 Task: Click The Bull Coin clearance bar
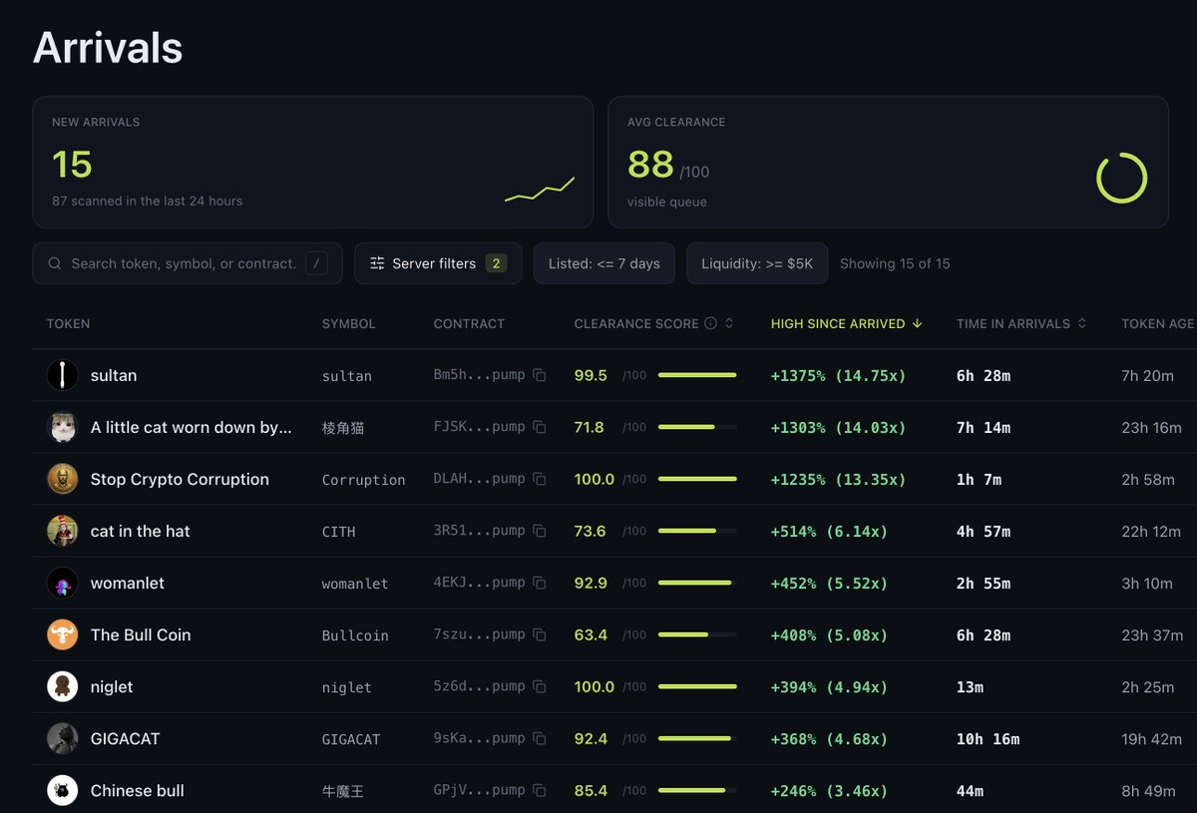697,634
